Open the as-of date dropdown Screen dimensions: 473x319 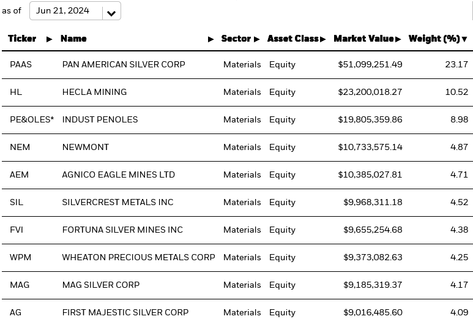(x=111, y=12)
